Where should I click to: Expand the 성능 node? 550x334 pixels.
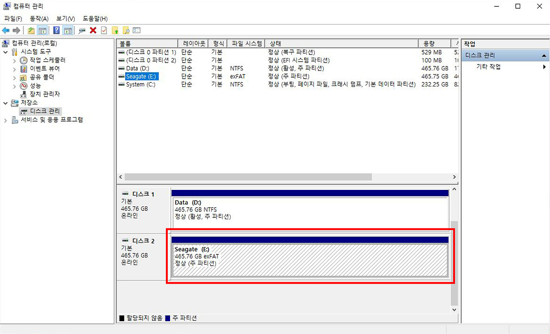(14, 86)
